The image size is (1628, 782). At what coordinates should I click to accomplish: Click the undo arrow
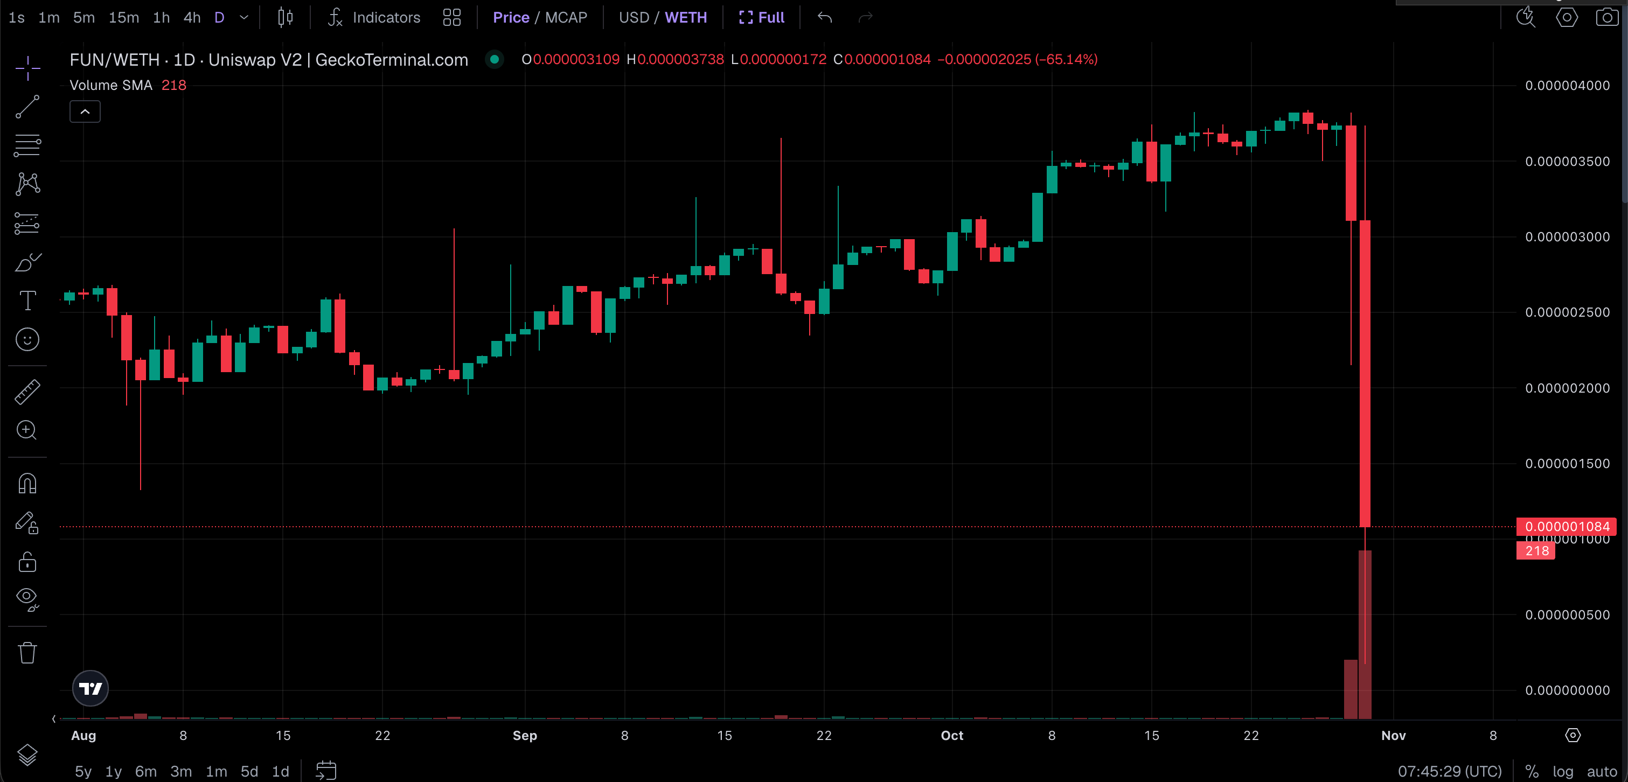point(825,17)
